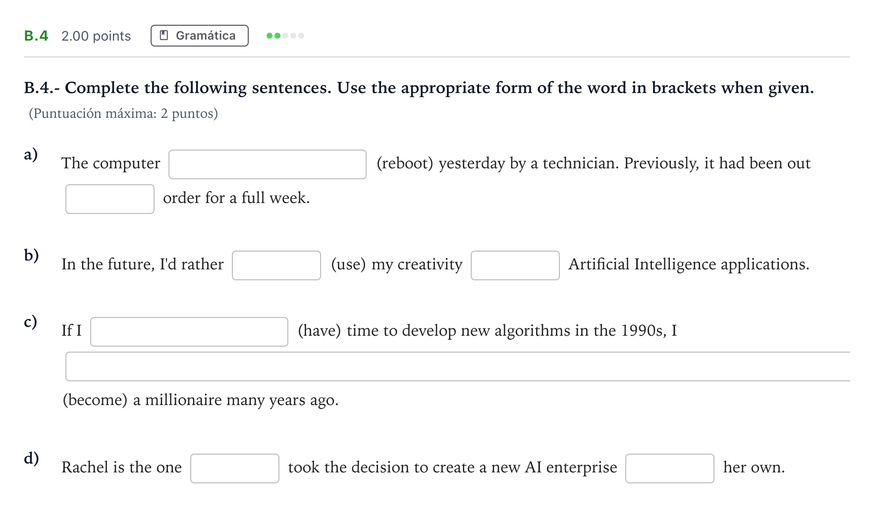The height and width of the screenshot is (520, 874).
Task: Click the sentence c) label
Action: (x=30, y=321)
